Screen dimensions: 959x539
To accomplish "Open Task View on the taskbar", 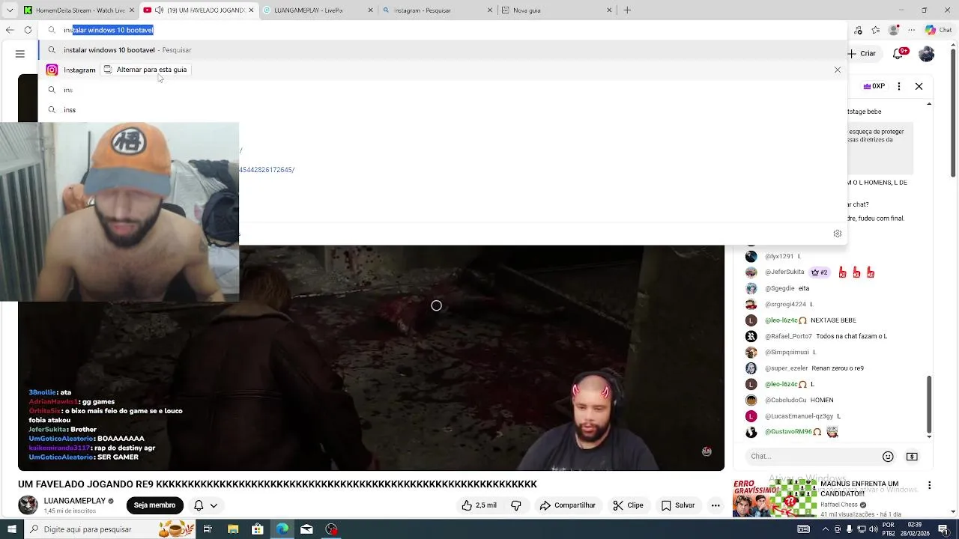I will point(208,529).
